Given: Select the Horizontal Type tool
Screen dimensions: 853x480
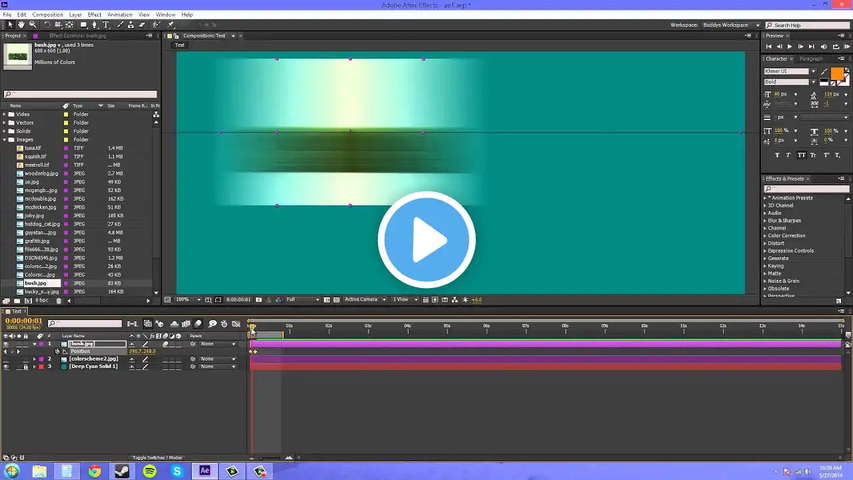Looking at the screenshot, I should click(x=105, y=25).
